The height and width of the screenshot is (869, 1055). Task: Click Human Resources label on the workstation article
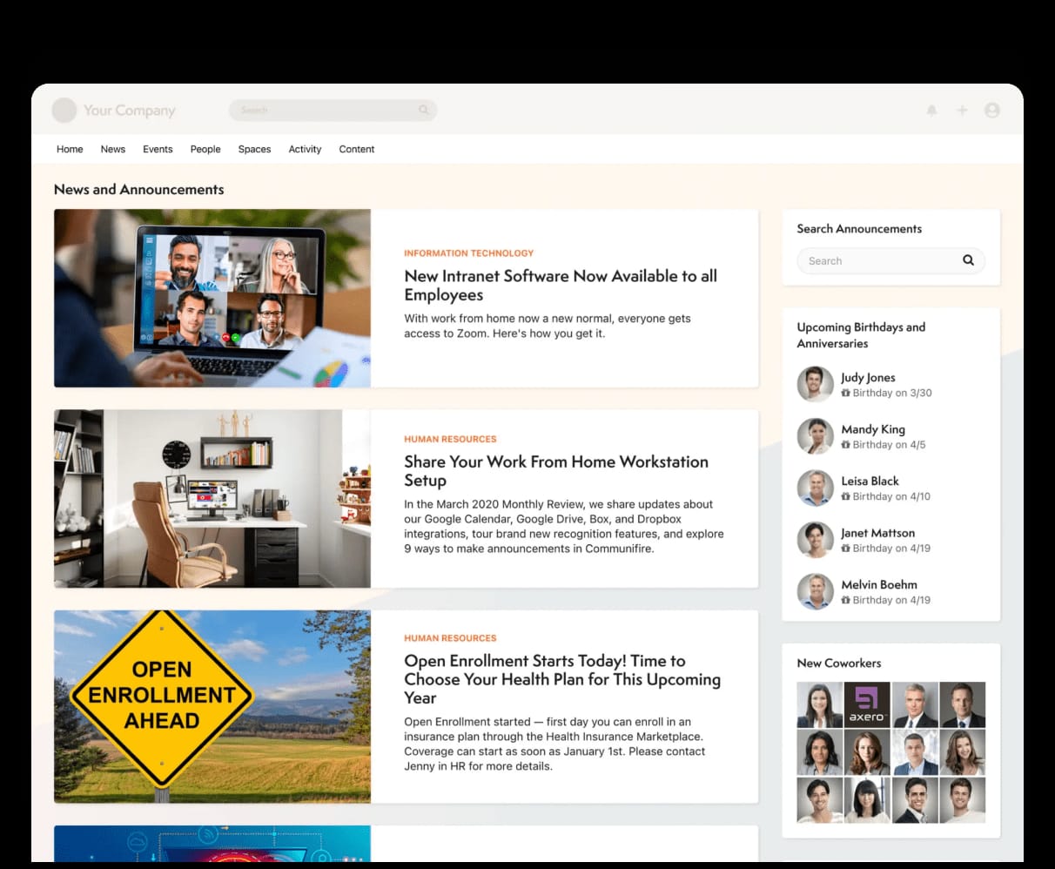[x=450, y=440]
